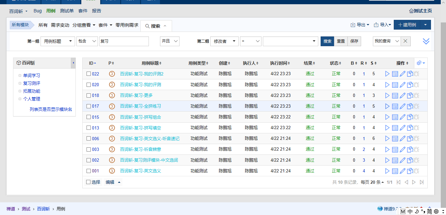Open 每页 20 条 page size selector
This screenshot has width=446, height=215.
coord(372,182)
